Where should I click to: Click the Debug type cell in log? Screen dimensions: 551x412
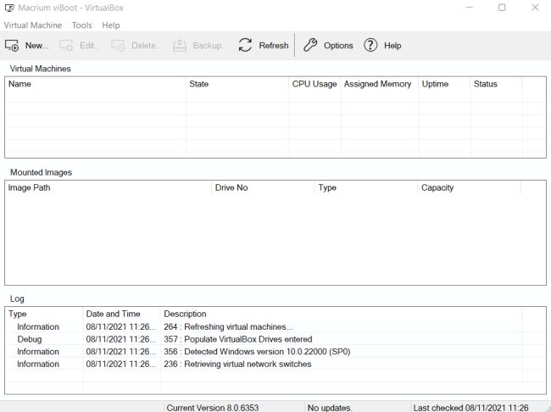coord(30,339)
